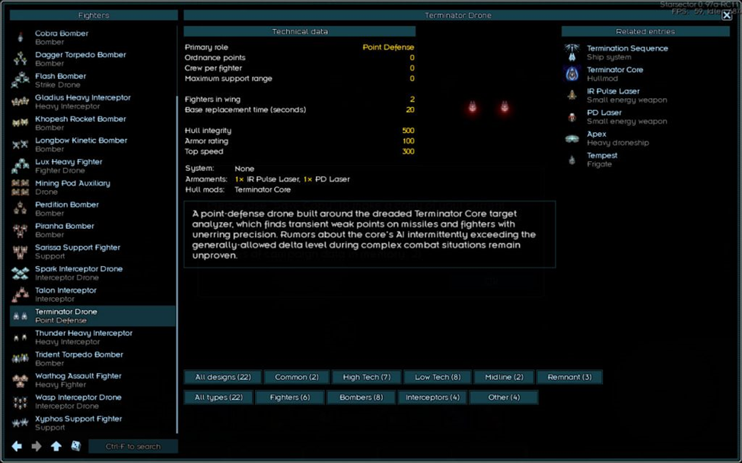Select Cobra Bomber in fighters list

(x=62, y=37)
